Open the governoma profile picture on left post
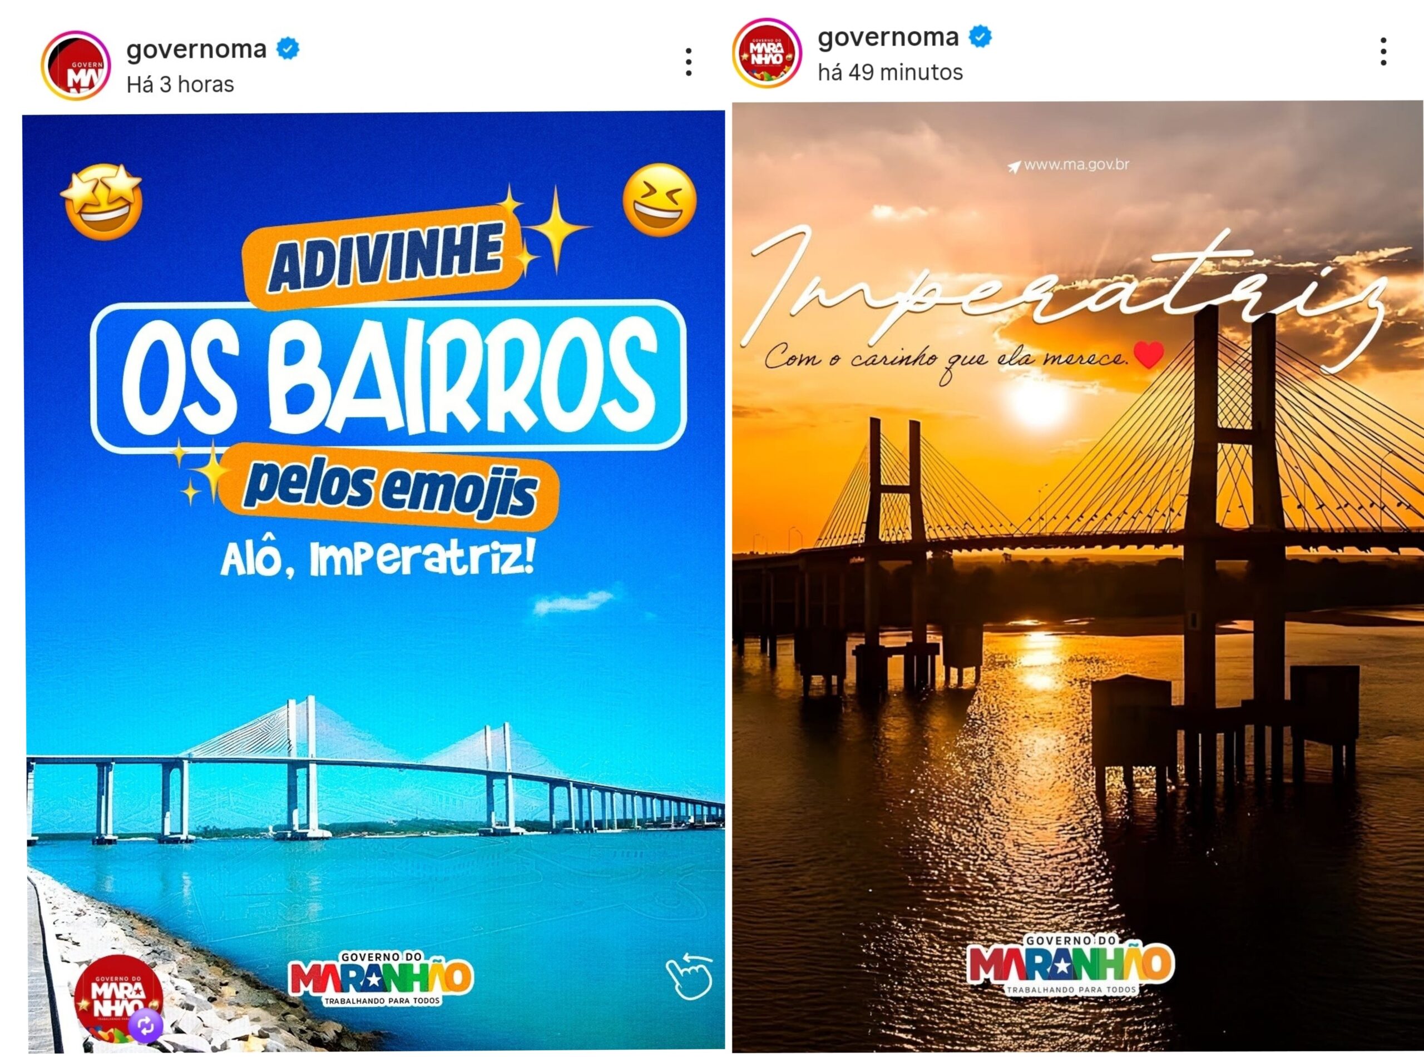Image resolution: width=1424 pixels, height=1057 pixels. 76,65
